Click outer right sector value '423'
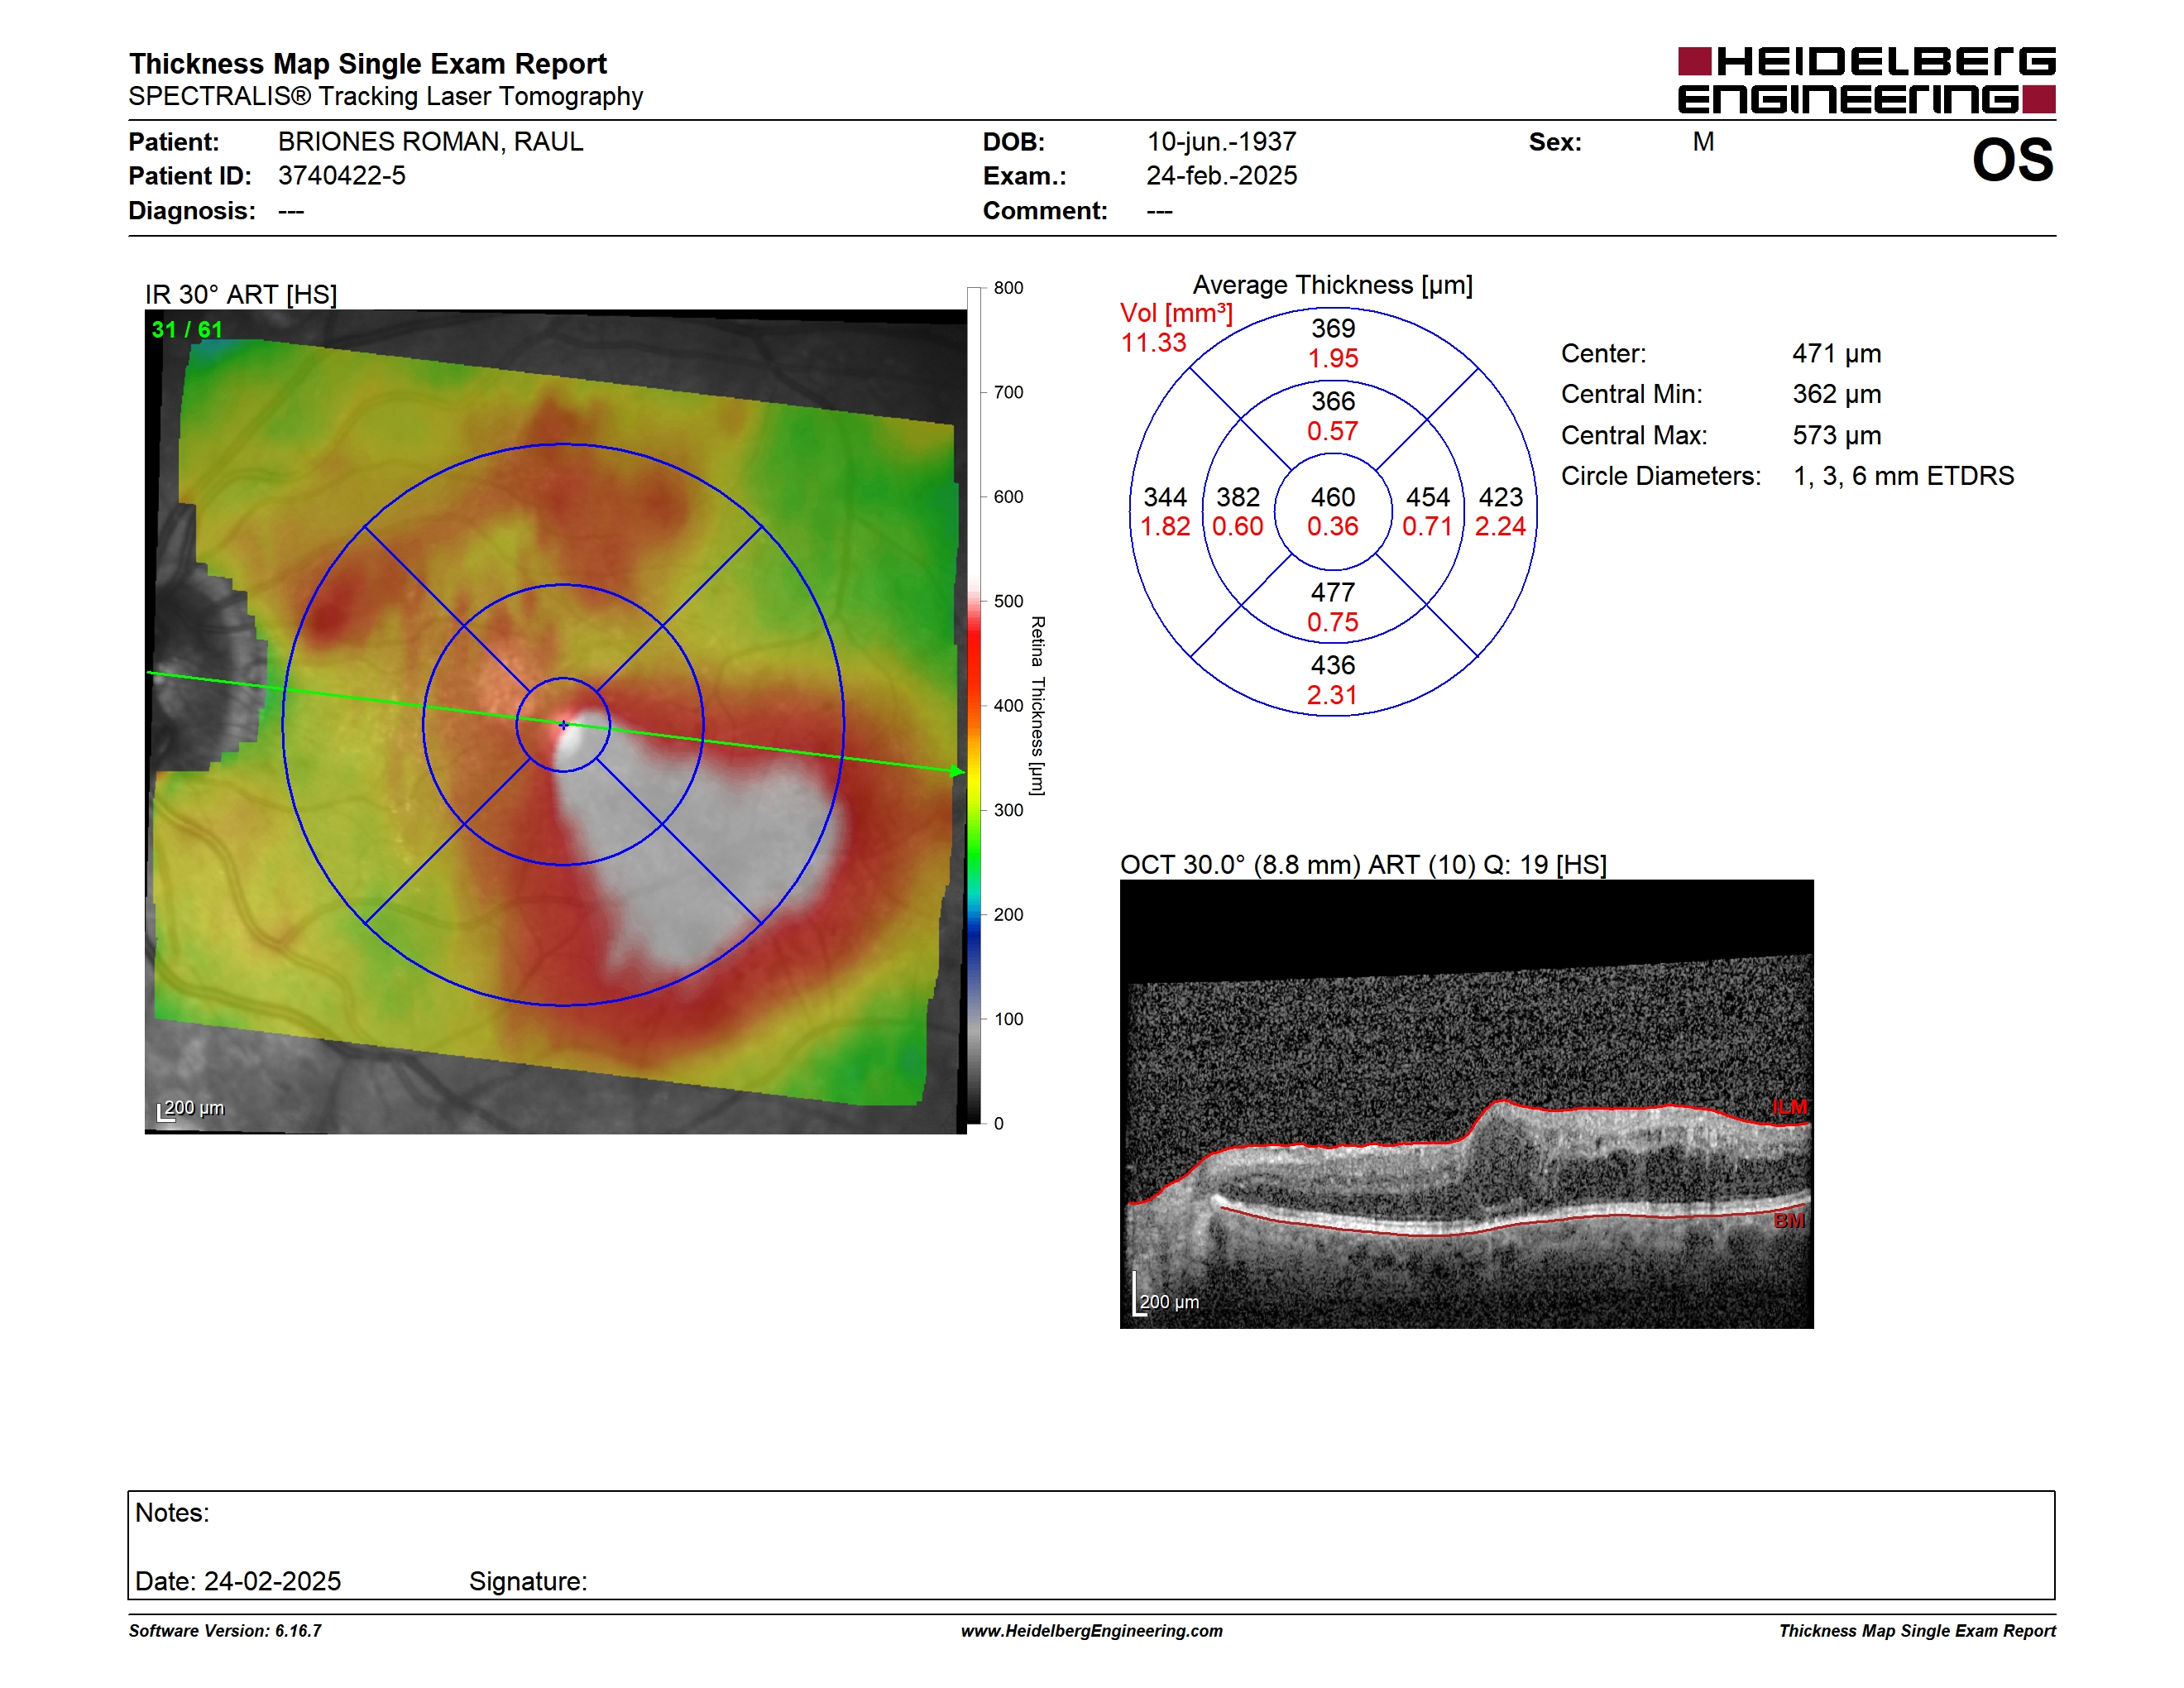 pyautogui.click(x=1501, y=497)
